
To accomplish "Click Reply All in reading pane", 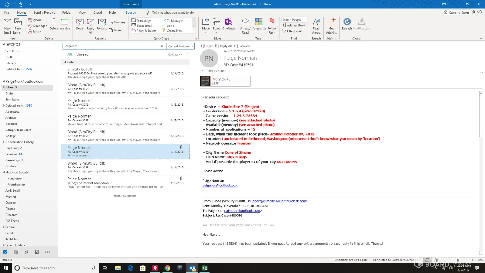I will coord(224,46).
